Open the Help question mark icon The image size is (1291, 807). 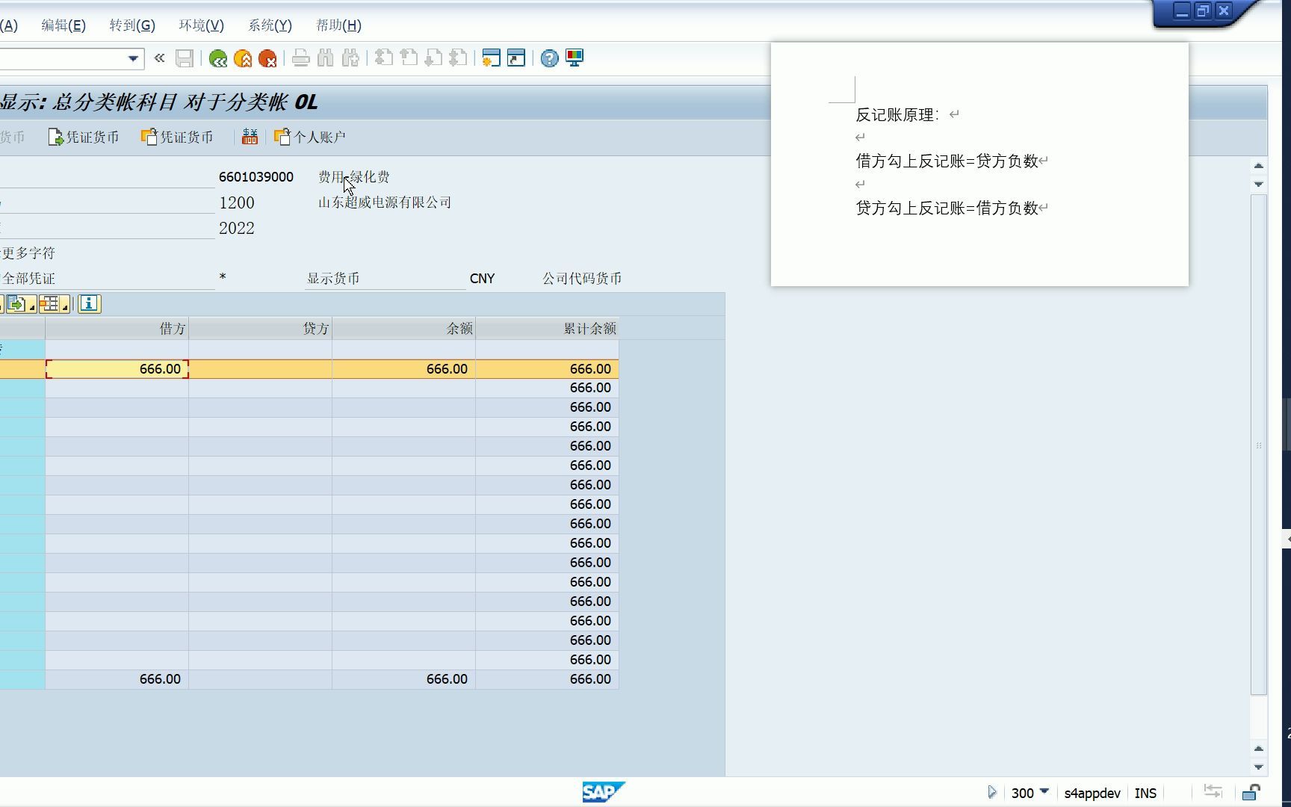point(549,58)
